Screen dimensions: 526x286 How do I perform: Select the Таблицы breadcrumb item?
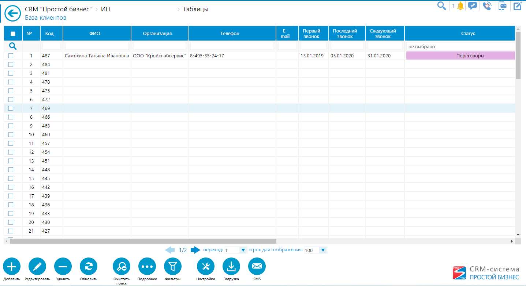pos(195,9)
